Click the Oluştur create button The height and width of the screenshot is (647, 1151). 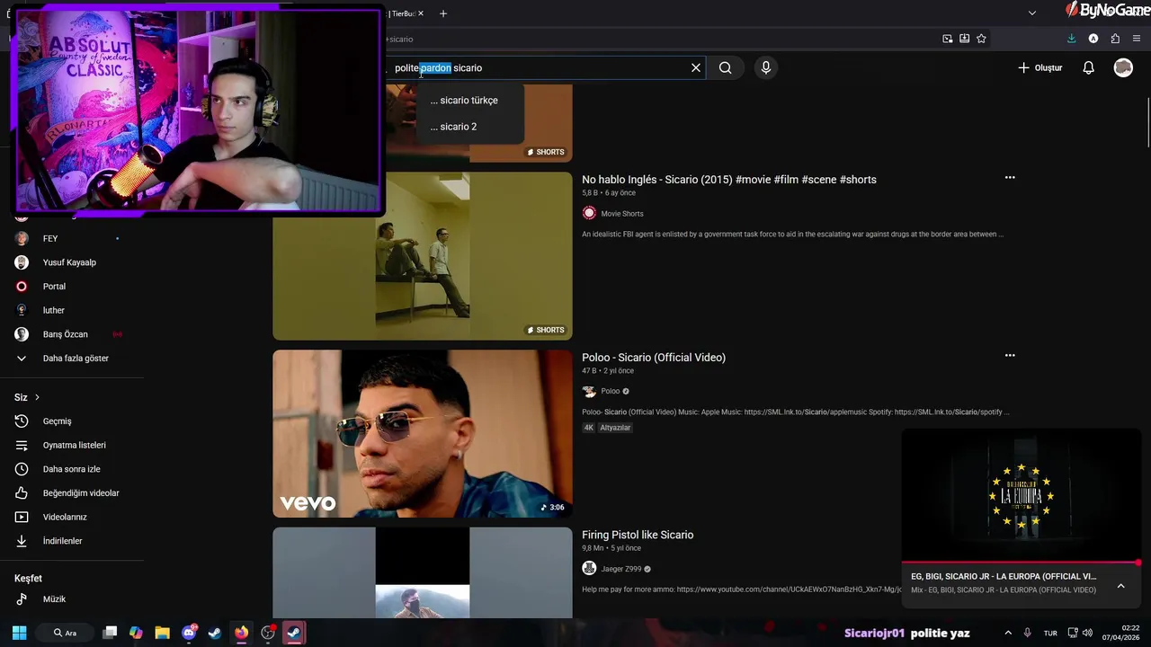click(1039, 67)
